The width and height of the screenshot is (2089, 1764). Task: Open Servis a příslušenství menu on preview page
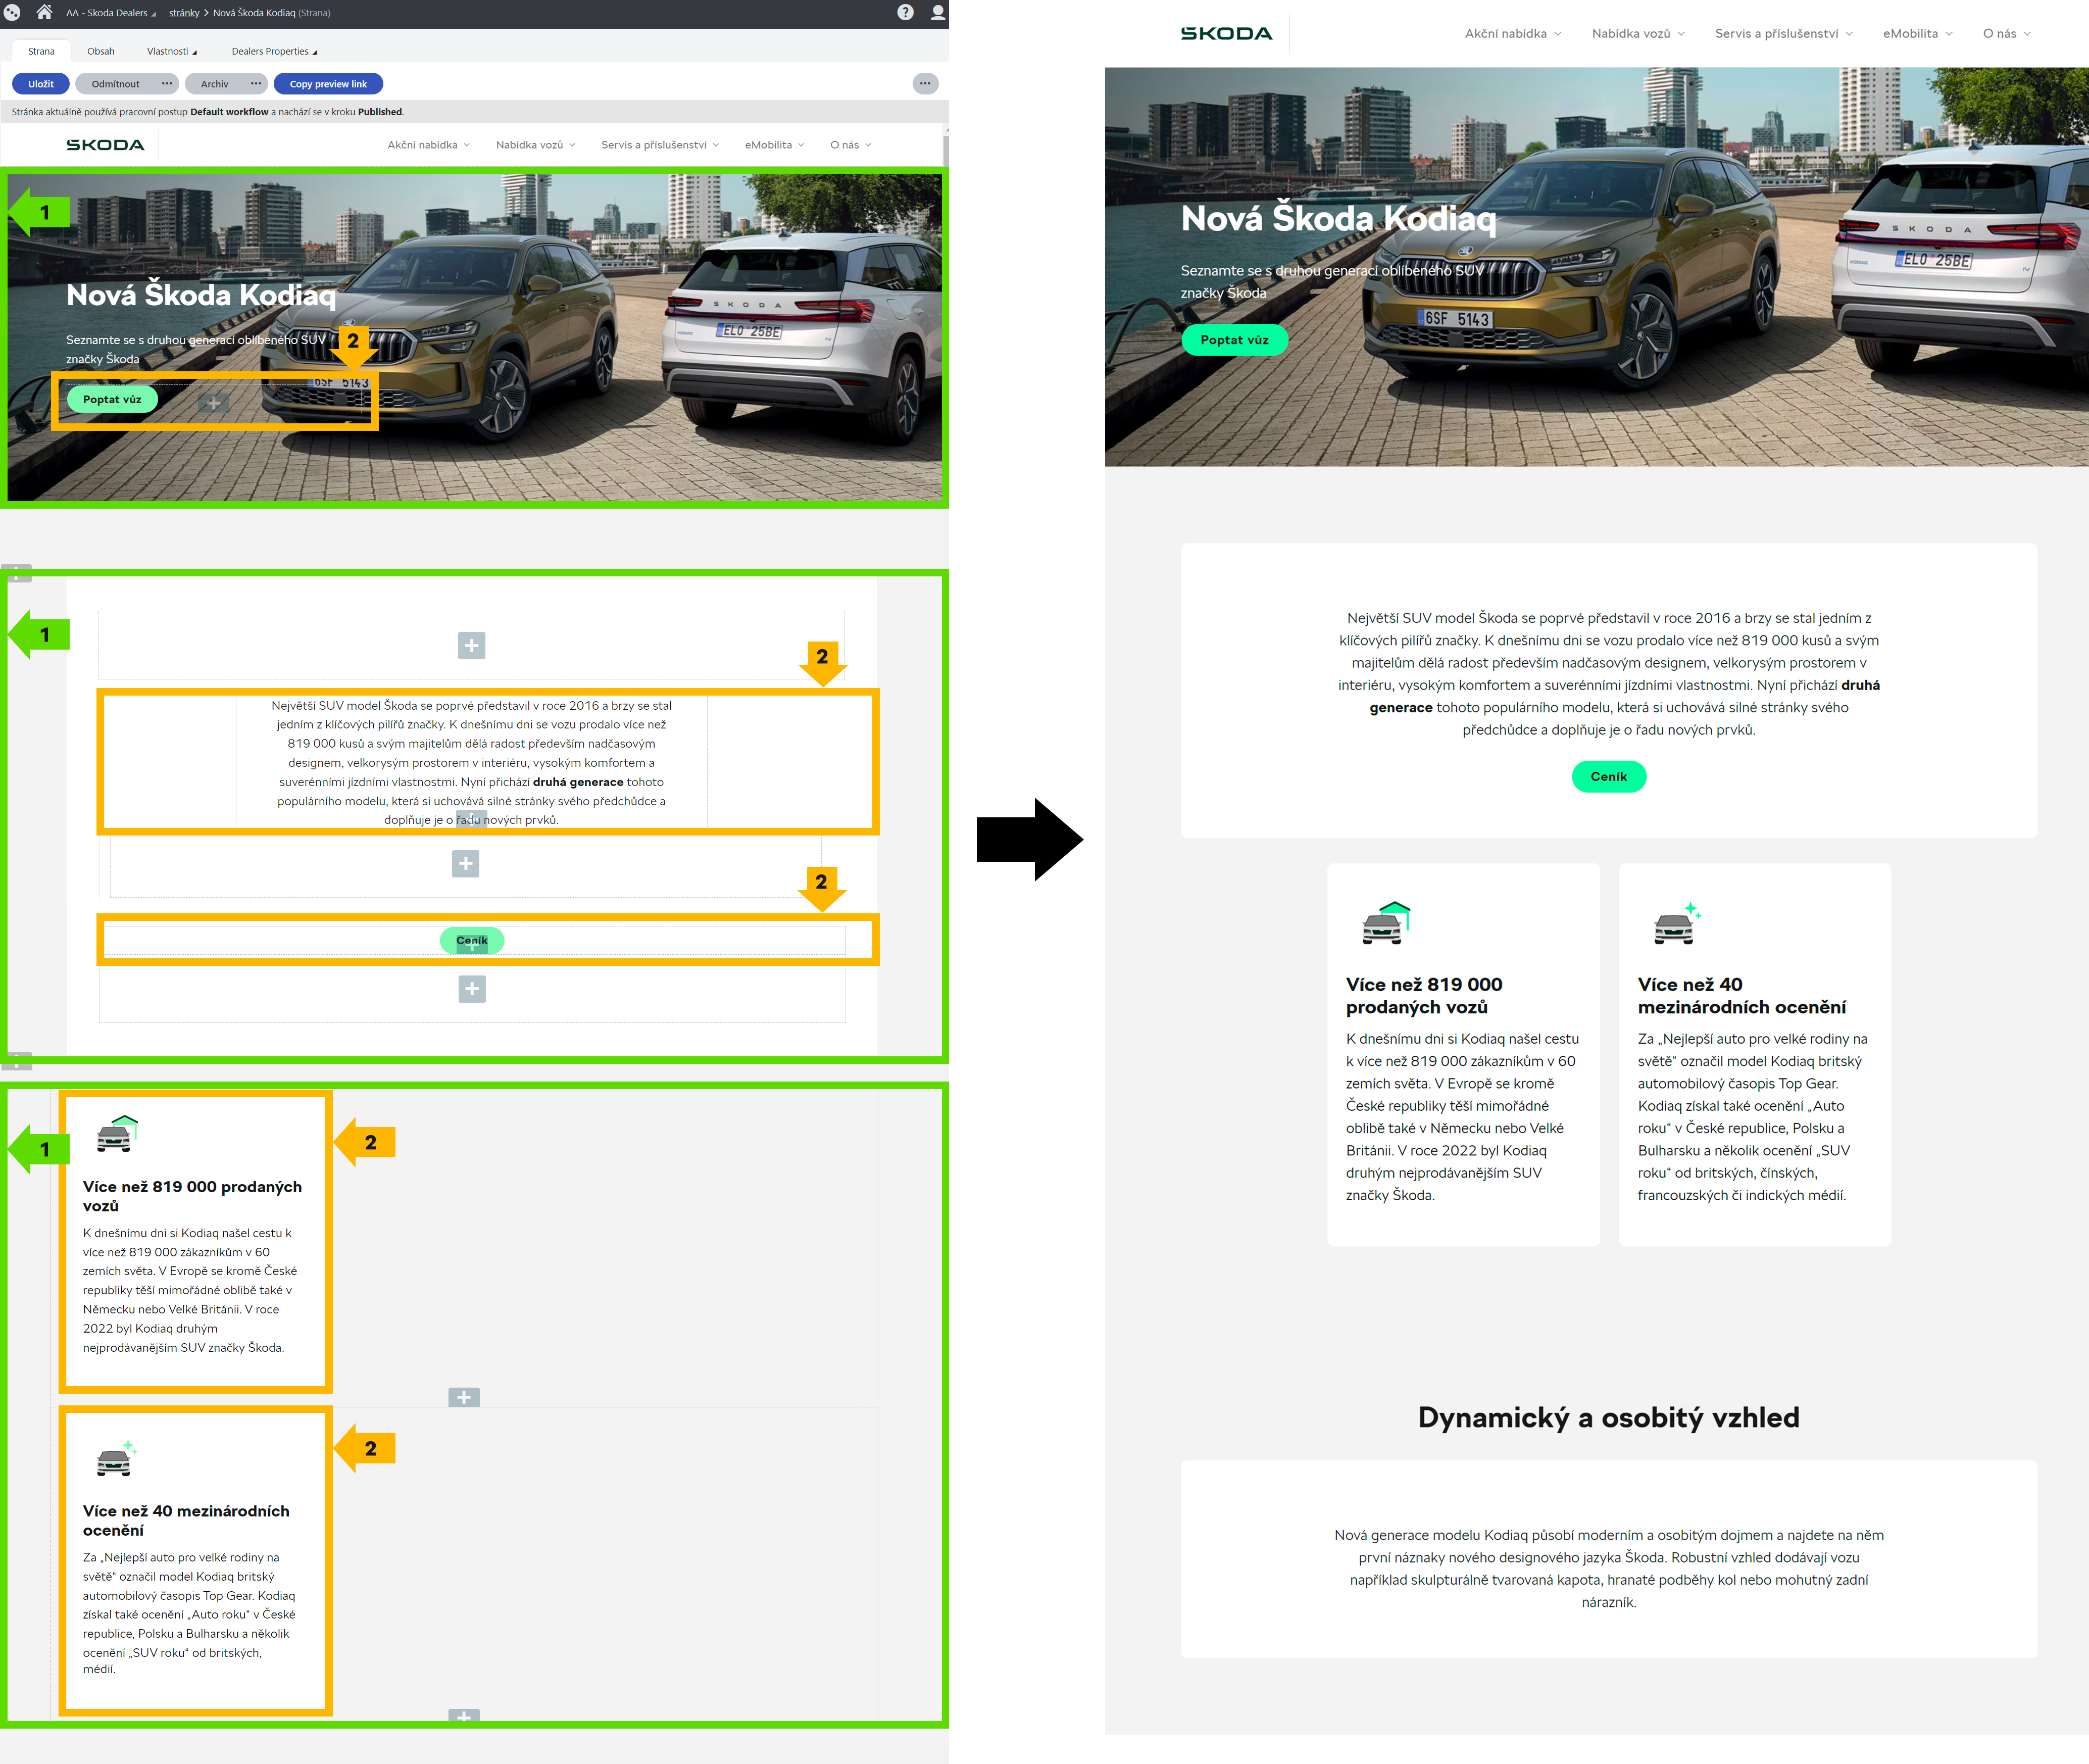tap(1784, 33)
